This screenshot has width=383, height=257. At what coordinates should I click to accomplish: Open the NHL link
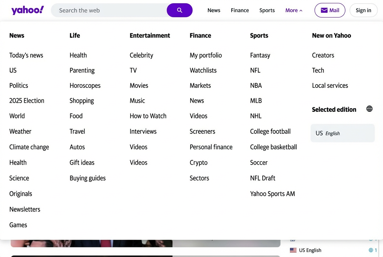[256, 116]
